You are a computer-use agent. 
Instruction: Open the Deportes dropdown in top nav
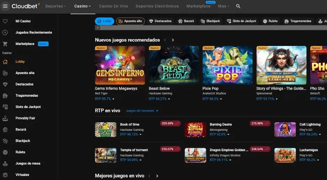point(56,6)
